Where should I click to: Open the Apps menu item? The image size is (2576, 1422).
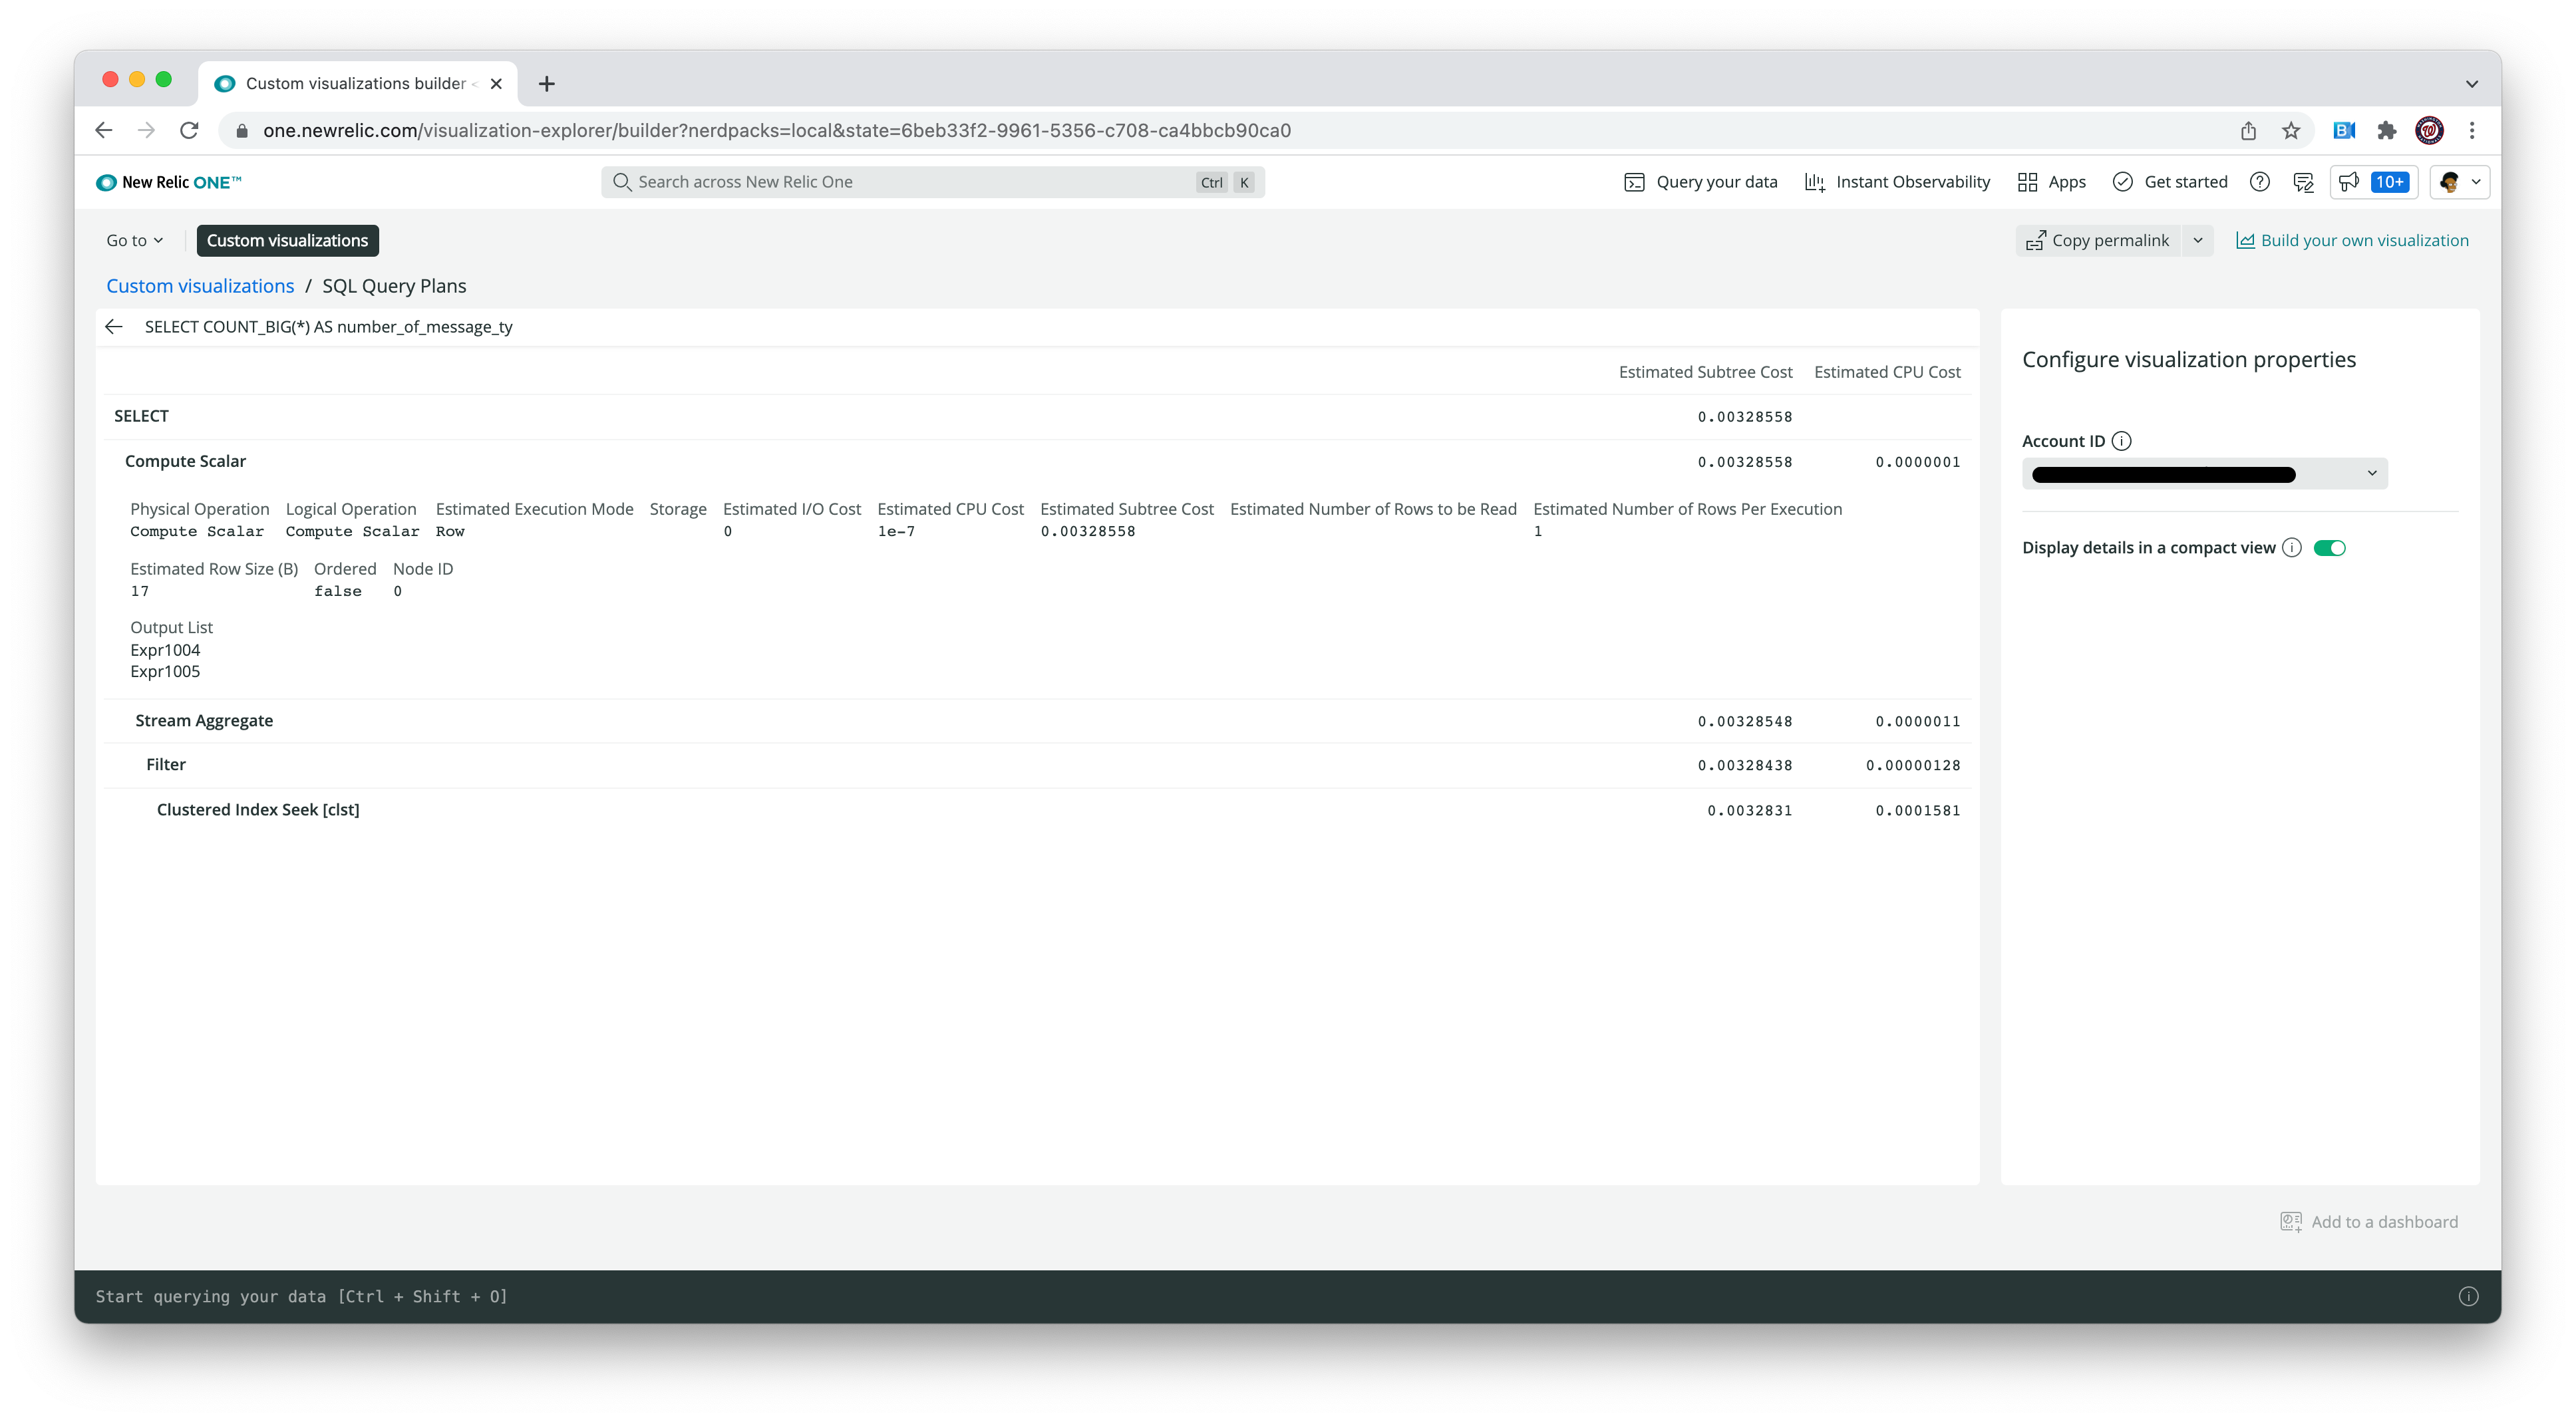(2051, 182)
